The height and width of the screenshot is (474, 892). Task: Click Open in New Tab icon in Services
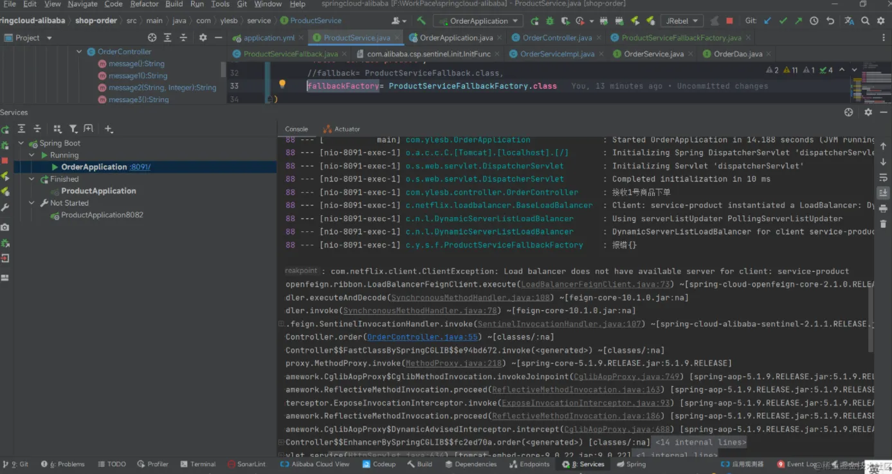pos(88,128)
